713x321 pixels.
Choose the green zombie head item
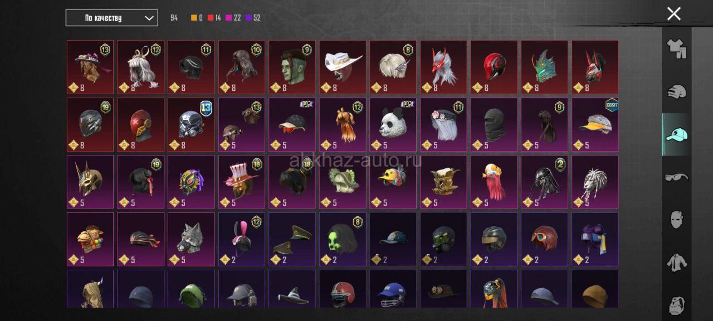[292, 67]
